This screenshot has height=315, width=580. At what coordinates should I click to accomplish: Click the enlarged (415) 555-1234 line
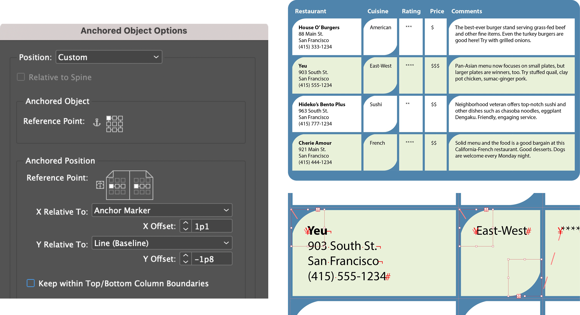pos(347,276)
